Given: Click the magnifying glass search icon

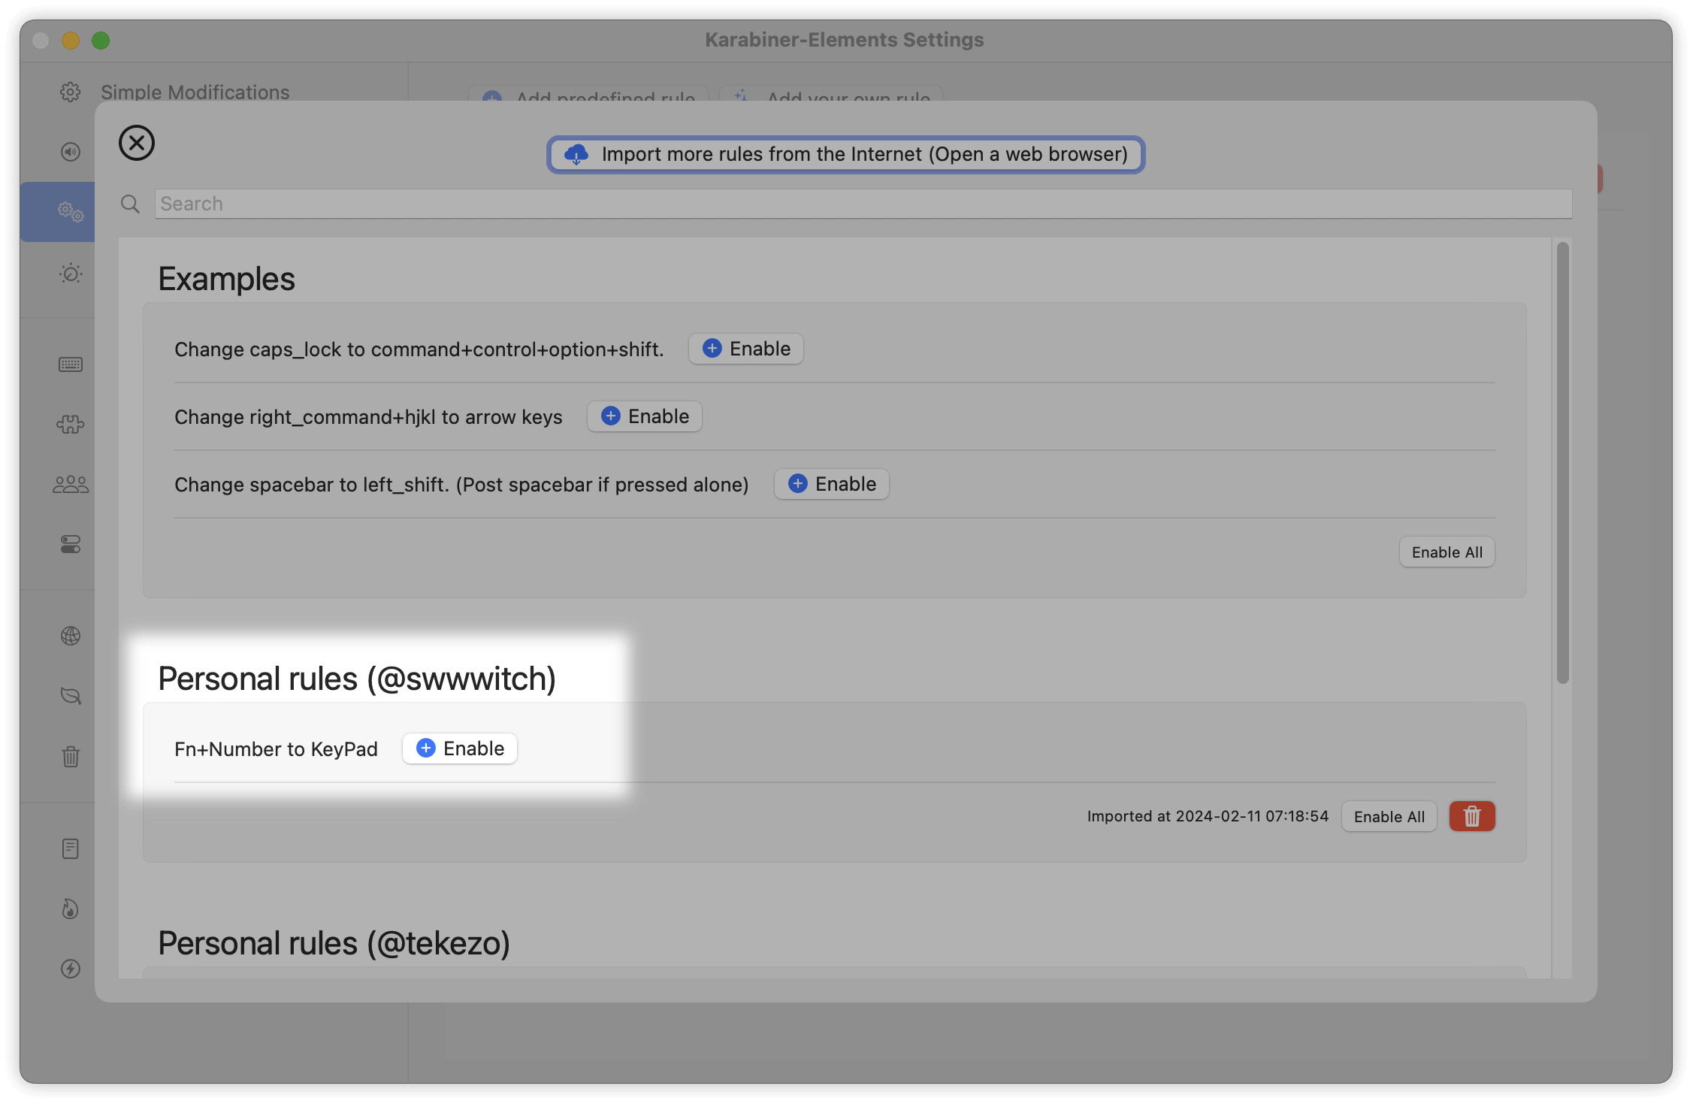Looking at the screenshot, I should click(x=130, y=204).
